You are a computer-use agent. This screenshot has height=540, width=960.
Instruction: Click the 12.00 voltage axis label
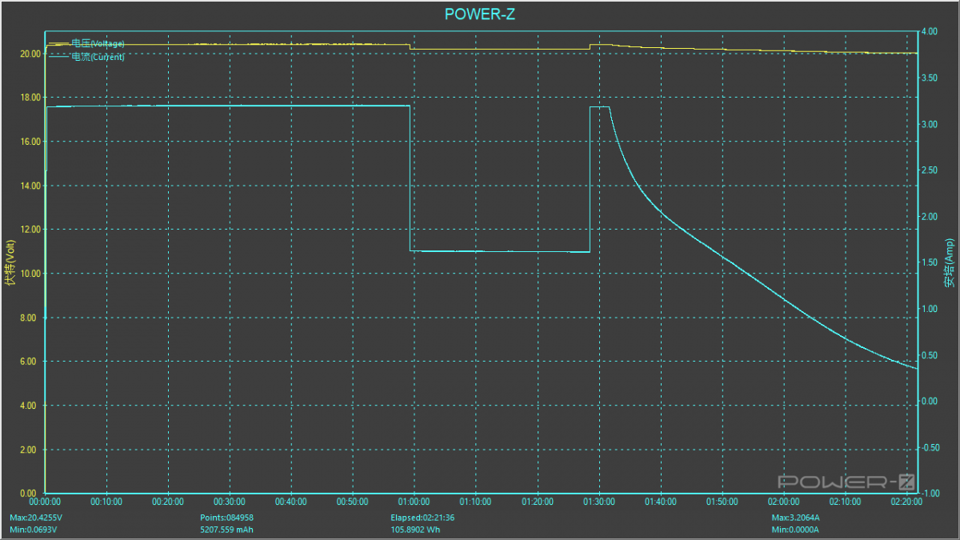pyautogui.click(x=30, y=230)
